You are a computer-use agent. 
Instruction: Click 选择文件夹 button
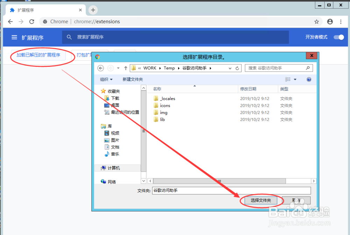tap(261, 200)
